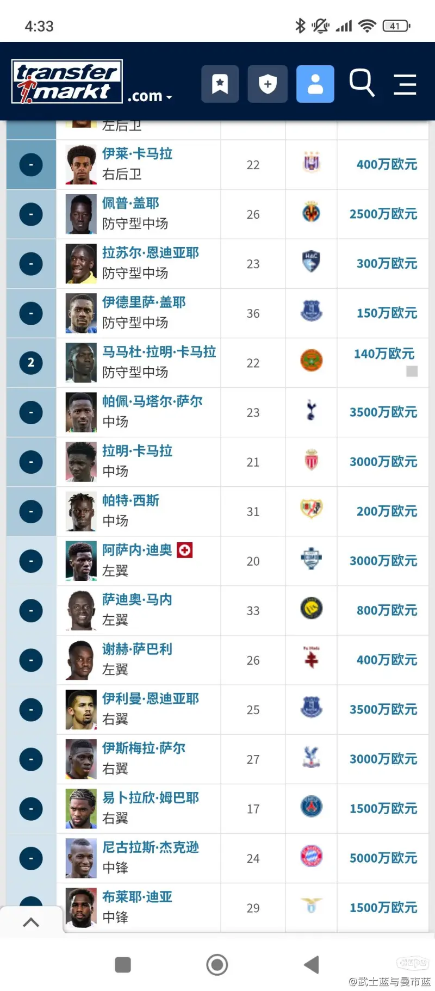Tap the shield plus icon
Screen dimensions: 435x991
(267, 84)
